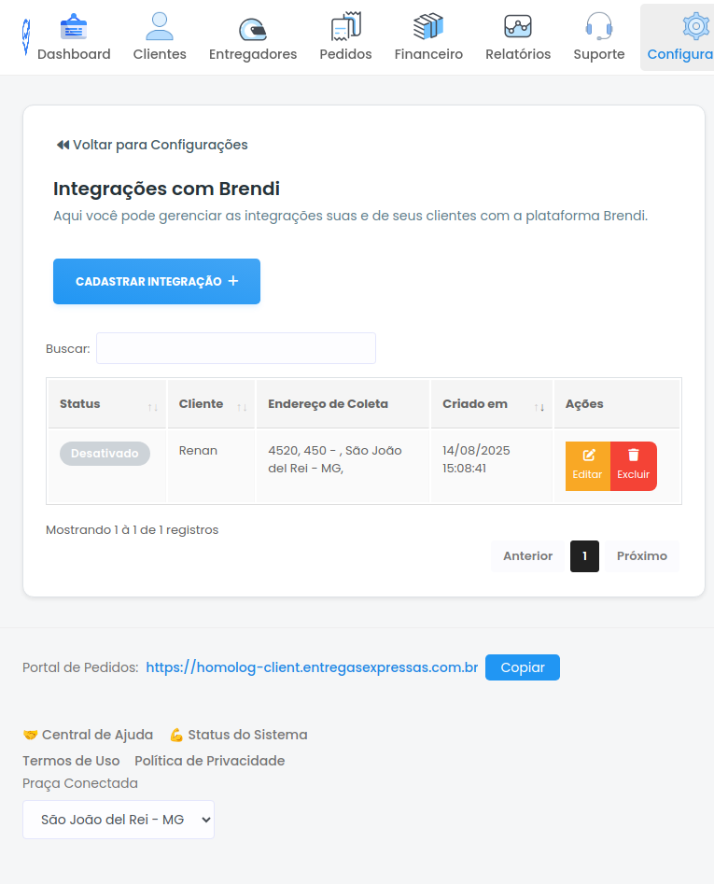Click Cadastrar Integração button

157,281
